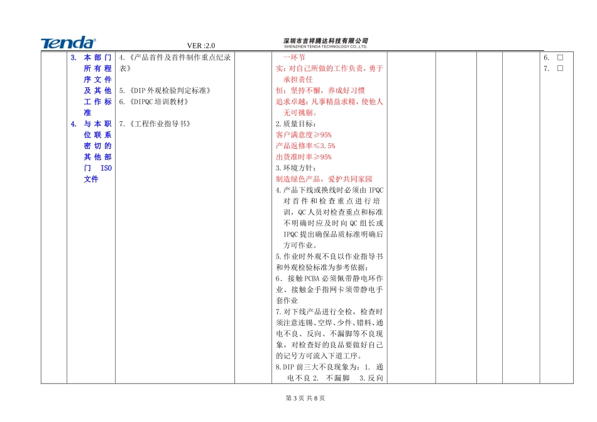597x422 pixels.
Task: Click the text '《DIP外观检验判定标准》'
Action: pos(170,90)
